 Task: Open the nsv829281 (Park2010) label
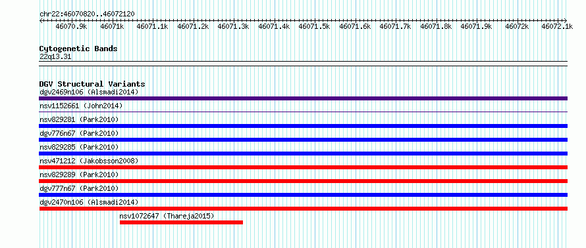(x=79, y=119)
